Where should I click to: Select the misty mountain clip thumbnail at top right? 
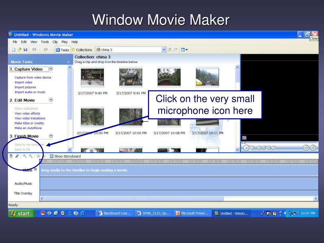[x=207, y=77]
